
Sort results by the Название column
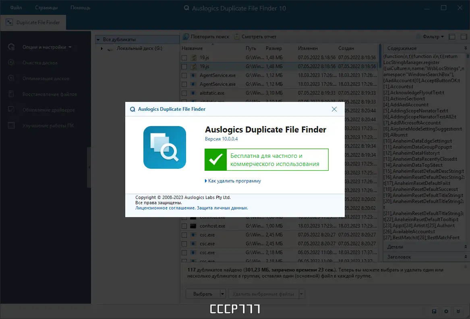[192, 48]
